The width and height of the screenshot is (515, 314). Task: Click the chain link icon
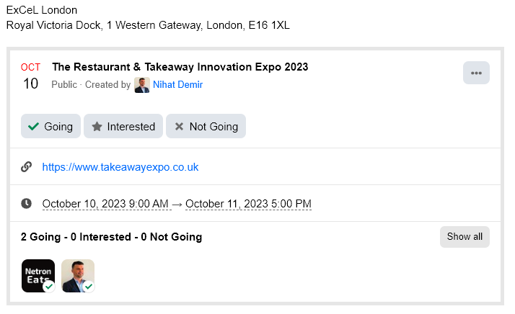click(x=27, y=167)
